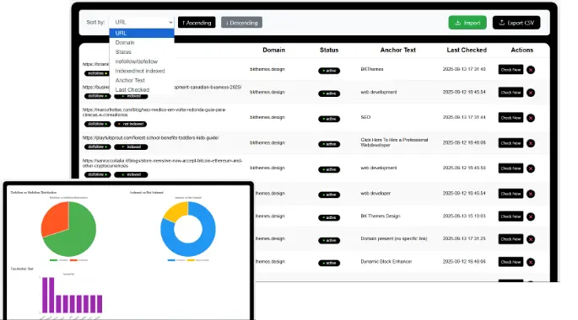This screenshot has height=320, width=578.
Task: Delete the Dynamic Block Enhancer row
Action: point(531,262)
